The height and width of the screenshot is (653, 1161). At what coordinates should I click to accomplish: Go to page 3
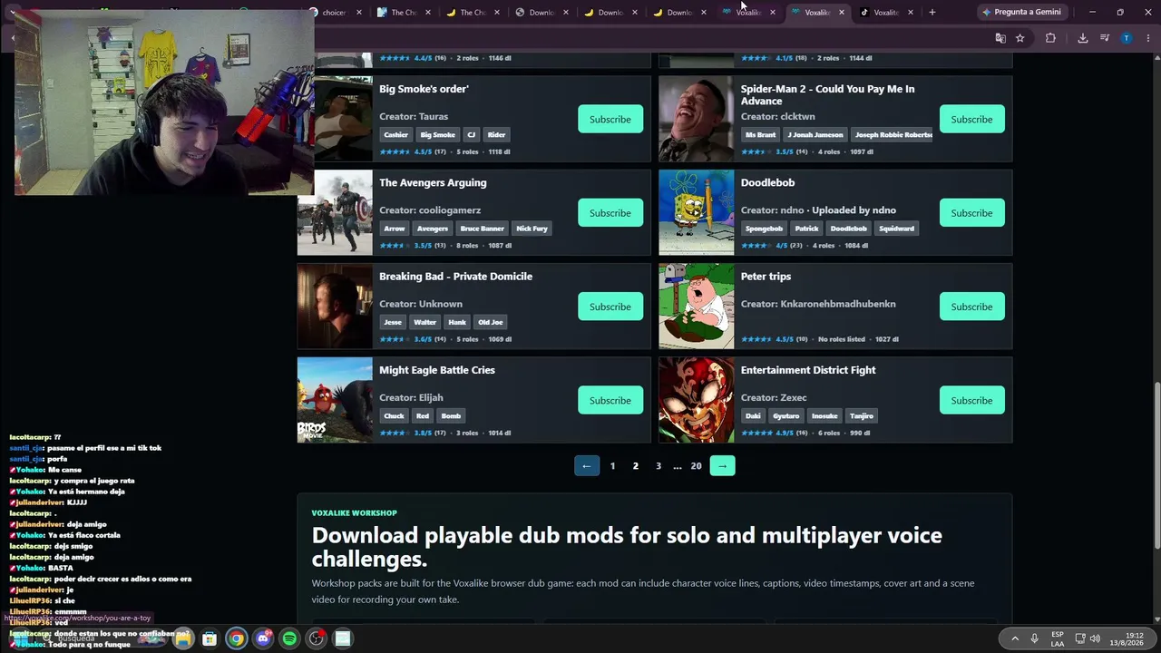(x=659, y=466)
